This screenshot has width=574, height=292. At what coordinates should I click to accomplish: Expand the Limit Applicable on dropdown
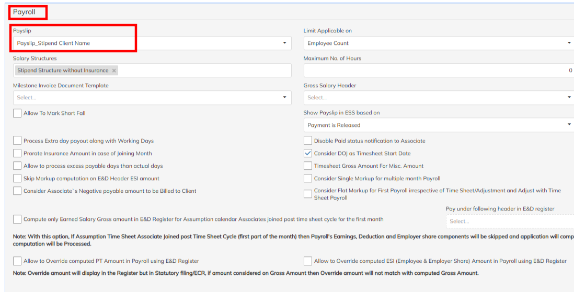(438, 43)
